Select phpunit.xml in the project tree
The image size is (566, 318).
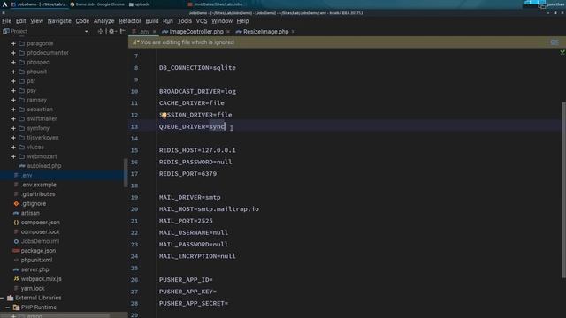(x=36, y=260)
